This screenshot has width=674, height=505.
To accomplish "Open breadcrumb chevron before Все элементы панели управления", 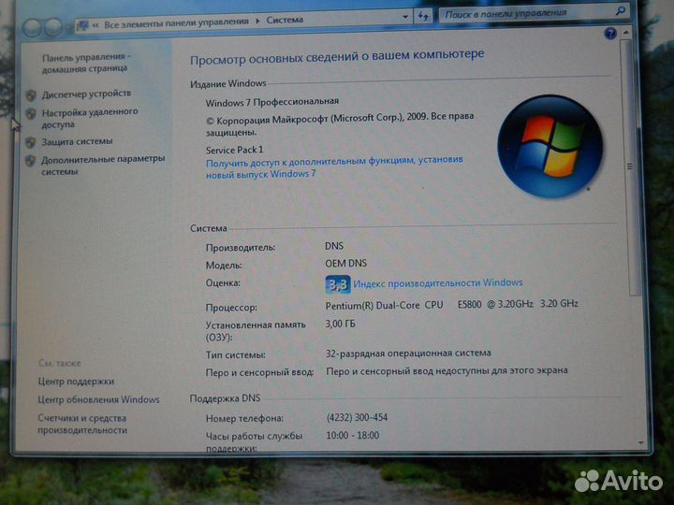I will tap(95, 25).
